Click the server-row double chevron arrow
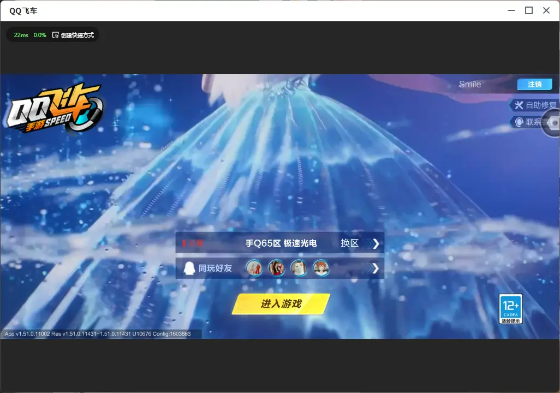The height and width of the screenshot is (393, 560). (372, 243)
